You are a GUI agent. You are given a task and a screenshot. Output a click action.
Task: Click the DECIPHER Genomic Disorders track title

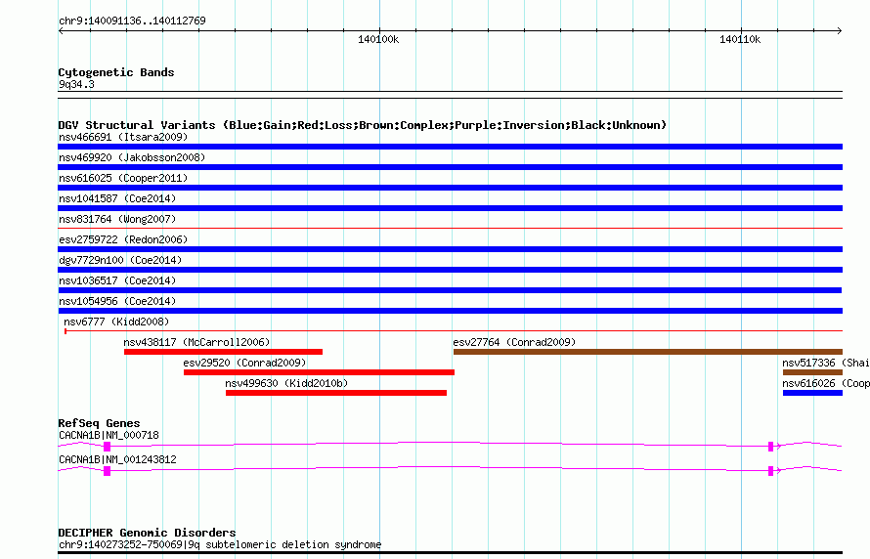147,533
